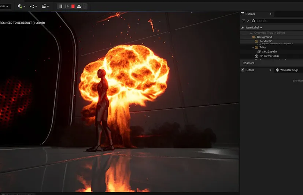Click the SM_Base19 mesh icon
303x195 pixels.
(x=259, y=51)
